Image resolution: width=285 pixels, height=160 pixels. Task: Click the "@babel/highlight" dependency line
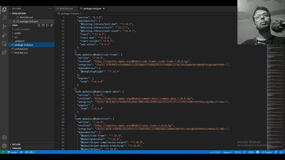[100, 72]
